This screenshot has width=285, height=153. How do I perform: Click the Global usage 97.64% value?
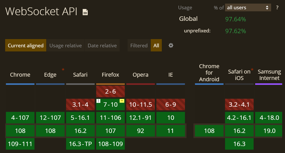[x=235, y=19]
